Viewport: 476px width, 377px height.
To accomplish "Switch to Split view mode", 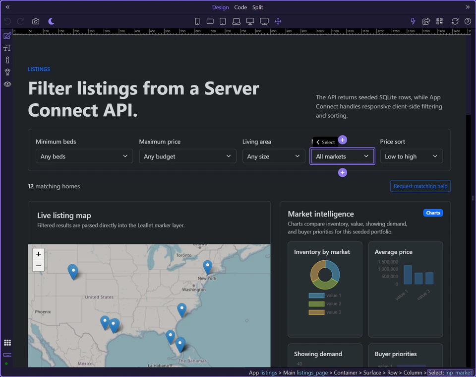I will [x=257, y=7].
